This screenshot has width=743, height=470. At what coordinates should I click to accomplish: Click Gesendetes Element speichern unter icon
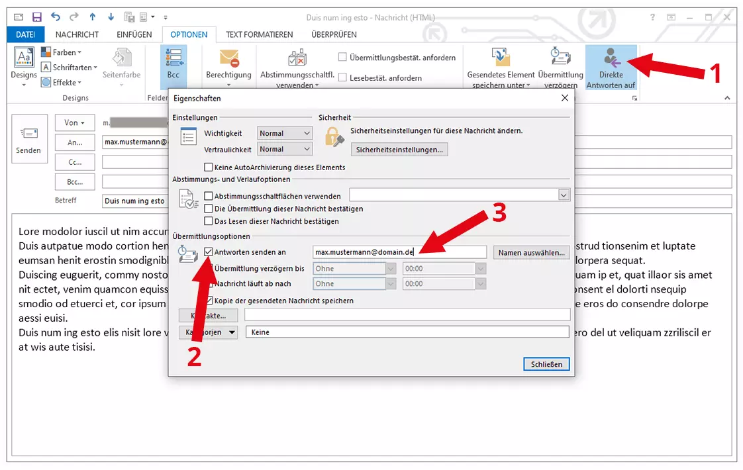(x=501, y=58)
